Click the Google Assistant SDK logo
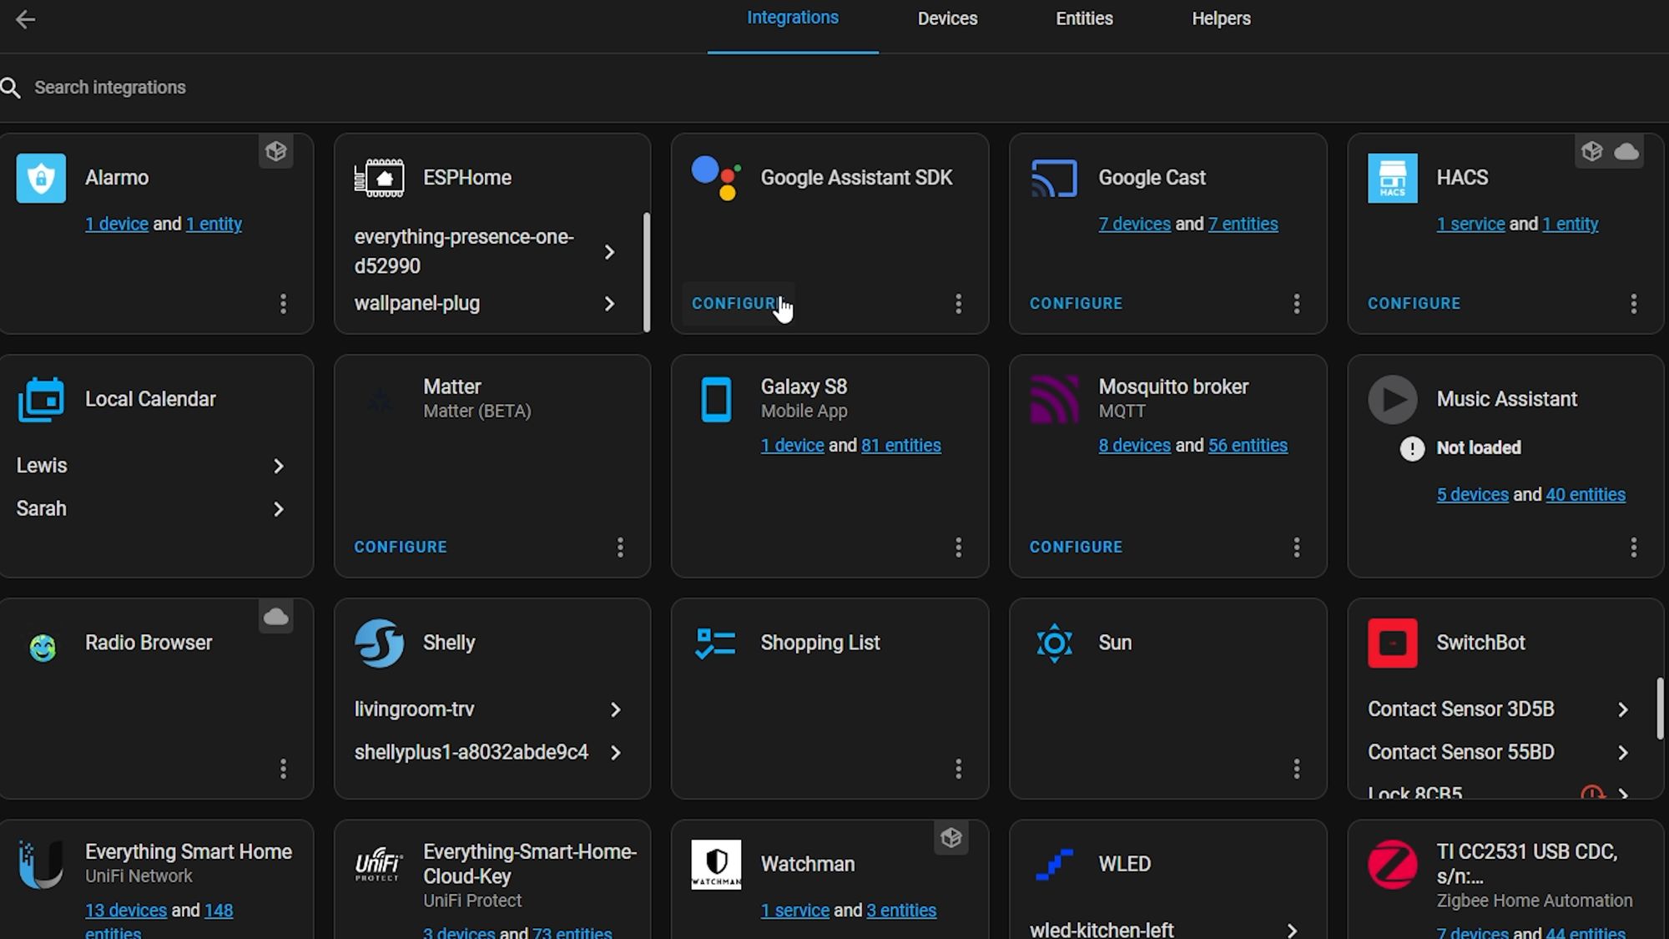The image size is (1669, 939). tap(716, 178)
